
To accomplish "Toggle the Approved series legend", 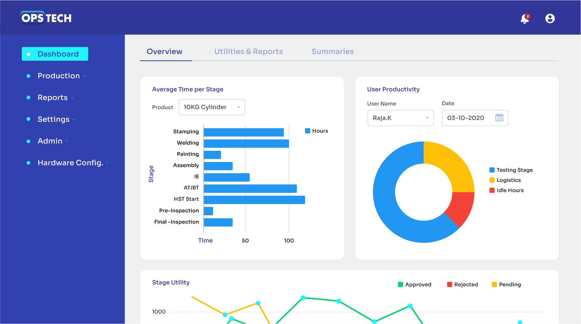I will click(x=414, y=284).
